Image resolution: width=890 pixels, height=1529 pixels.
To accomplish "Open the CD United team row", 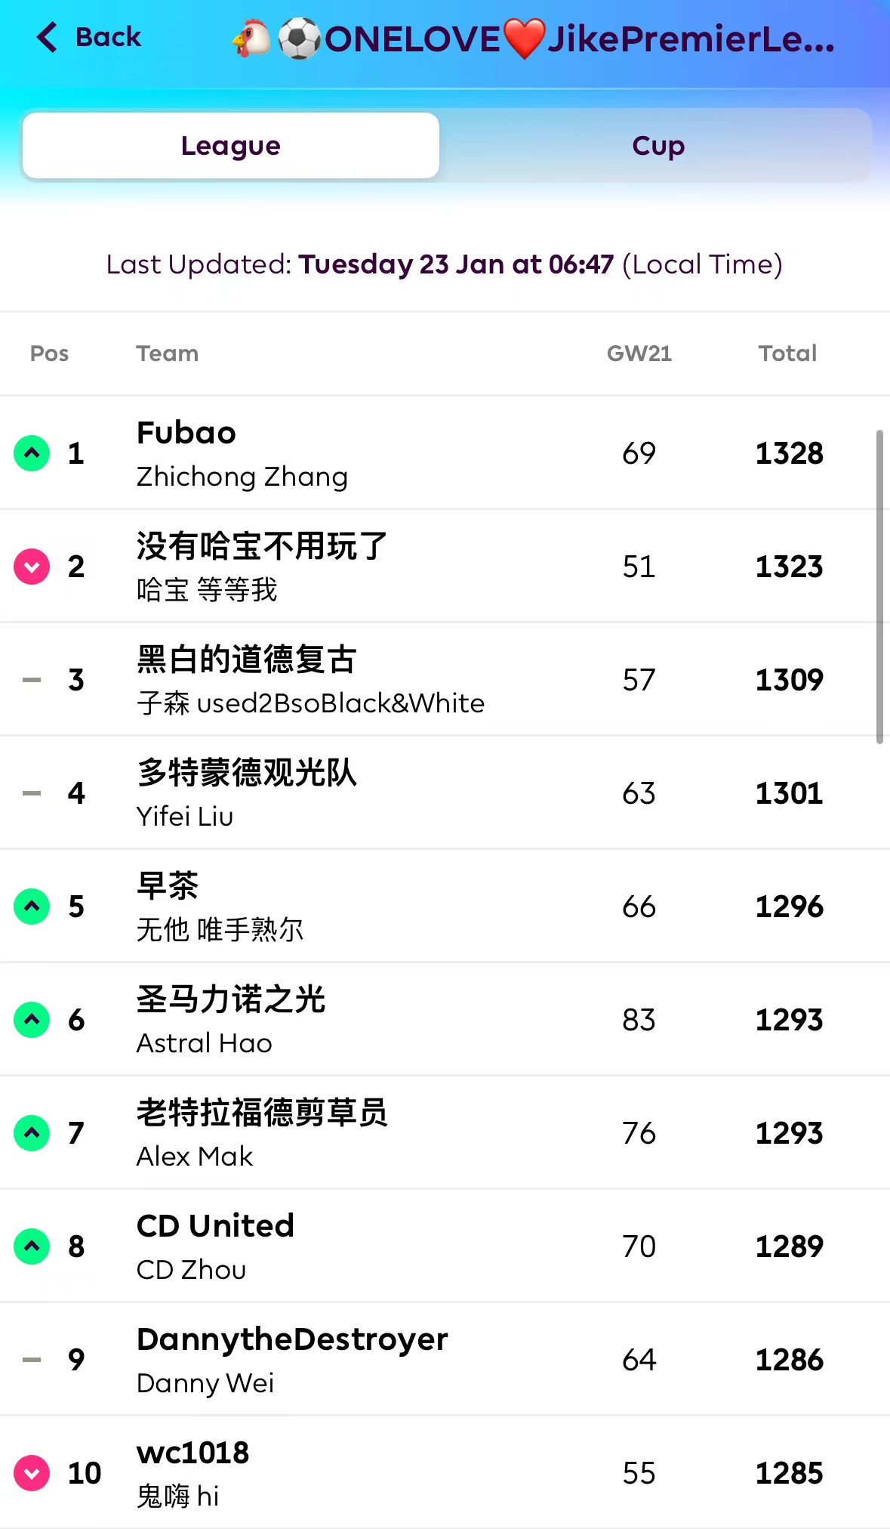I will click(215, 1246).
